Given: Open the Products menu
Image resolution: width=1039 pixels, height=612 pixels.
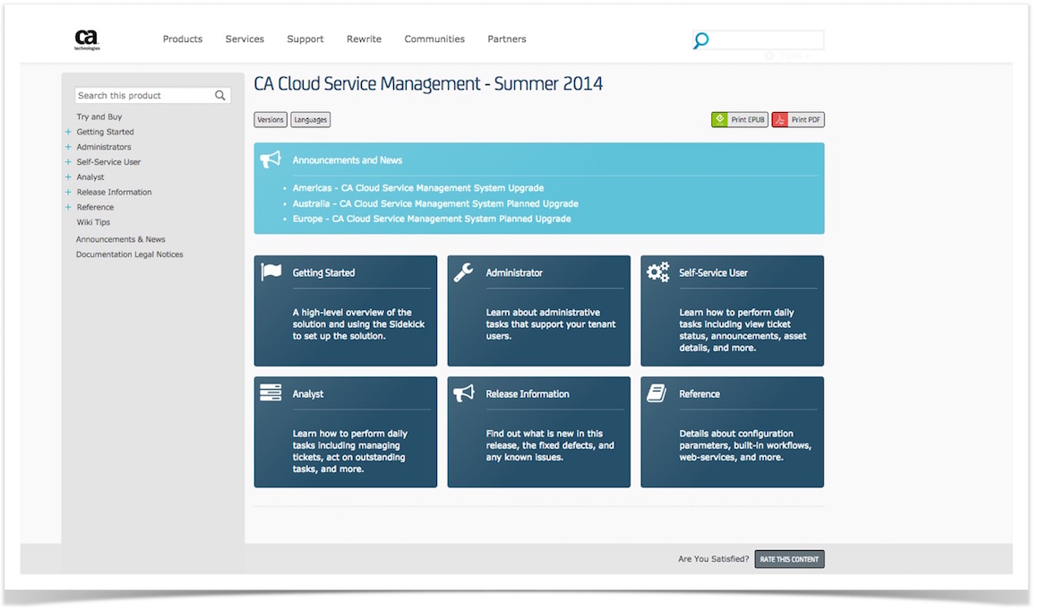Looking at the screenshot, I should point(183,39).
